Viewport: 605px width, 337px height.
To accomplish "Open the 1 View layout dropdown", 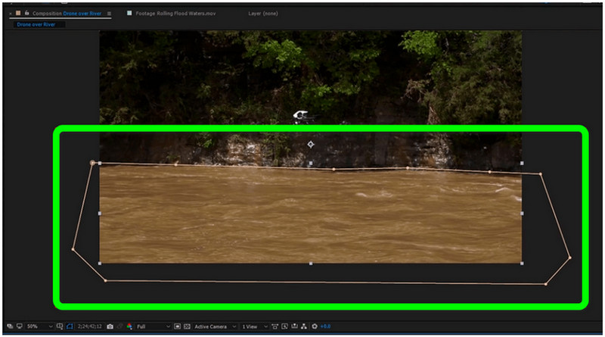I will coord(253,326).
